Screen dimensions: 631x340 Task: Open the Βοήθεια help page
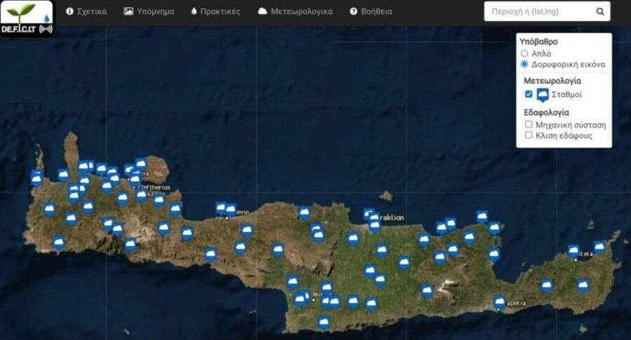pos(371,11)
